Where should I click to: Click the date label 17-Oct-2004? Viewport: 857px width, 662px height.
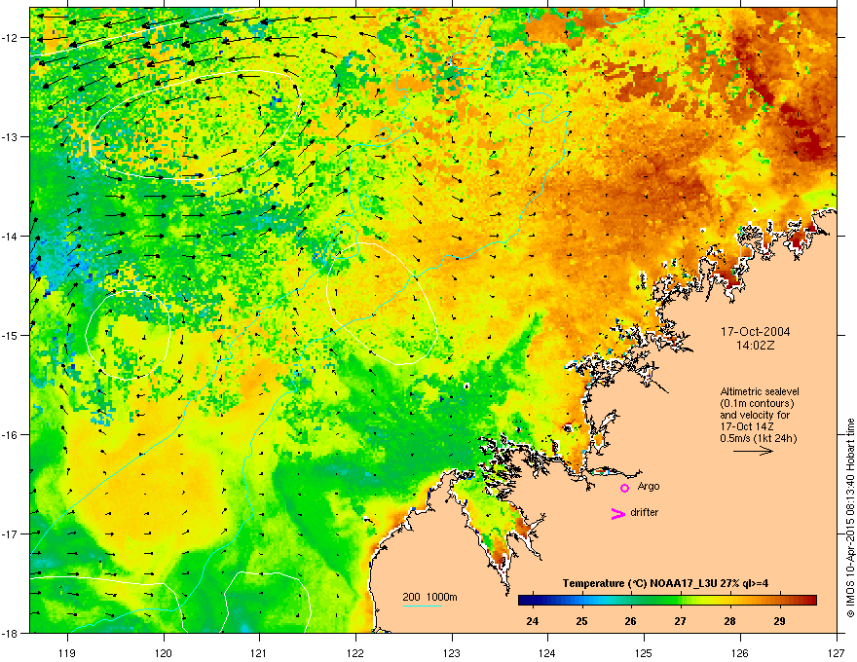755,332
